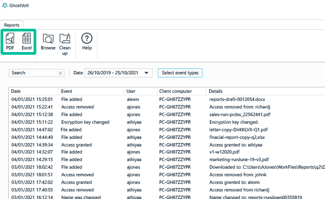Select marketing-runJune-19-v3.pdf entry

point(239,159)
